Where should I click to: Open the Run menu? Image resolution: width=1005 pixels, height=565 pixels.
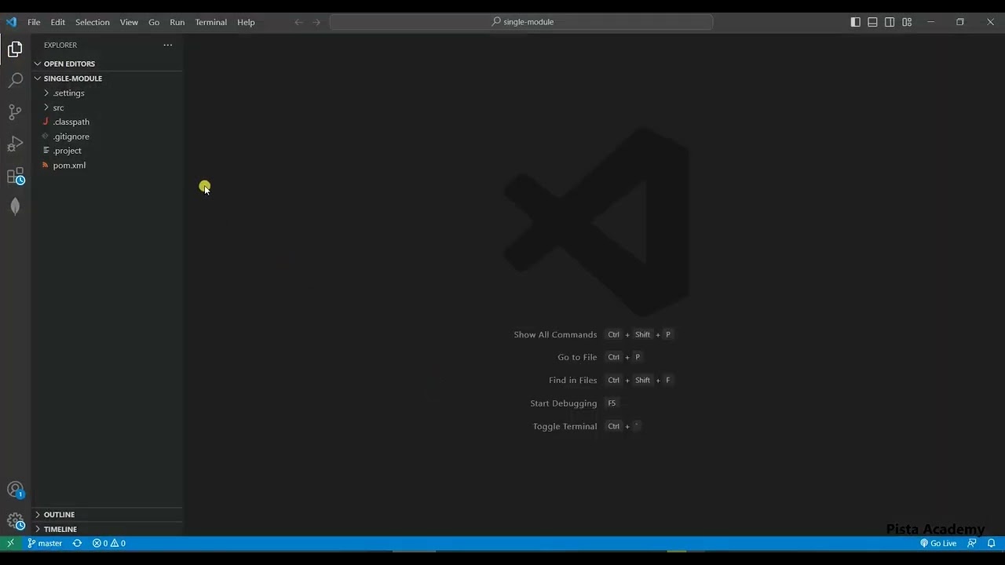pyautogui.click(x=177, y=22)
